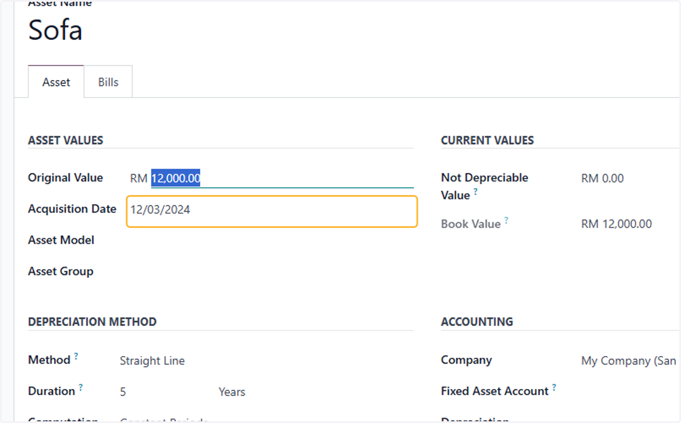Show help tooltip for Not Depreciable Value
This screenshot has height=423, width=681.
pos(476,192)
